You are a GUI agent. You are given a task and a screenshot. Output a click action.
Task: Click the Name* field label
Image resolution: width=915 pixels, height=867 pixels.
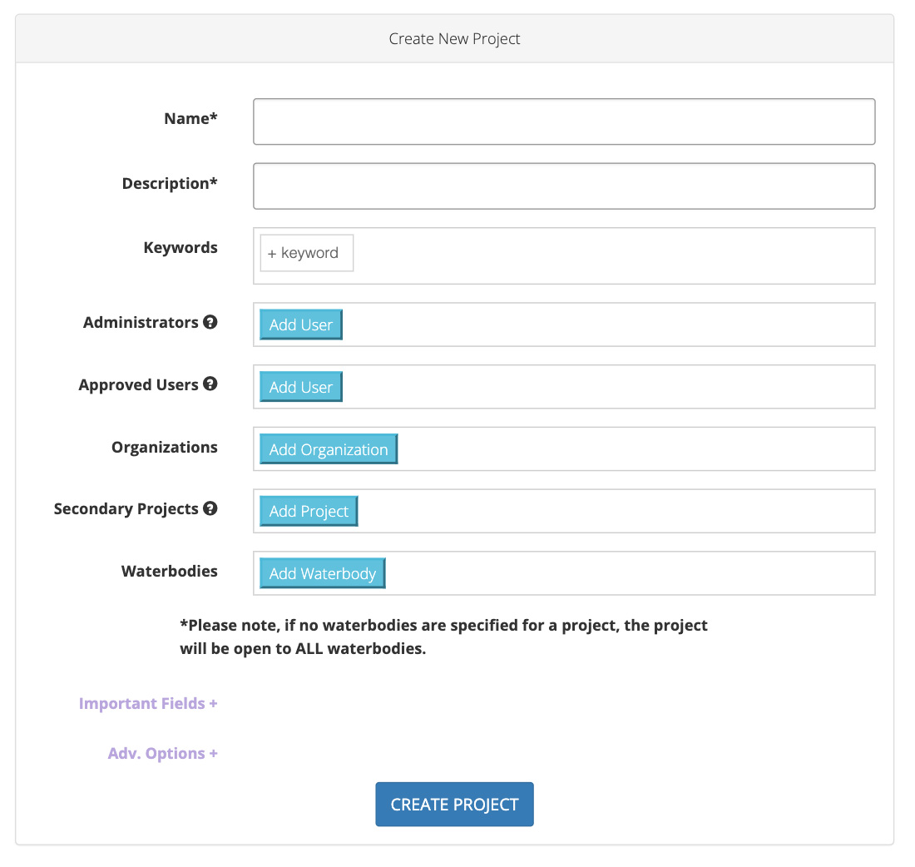[190, 119]
